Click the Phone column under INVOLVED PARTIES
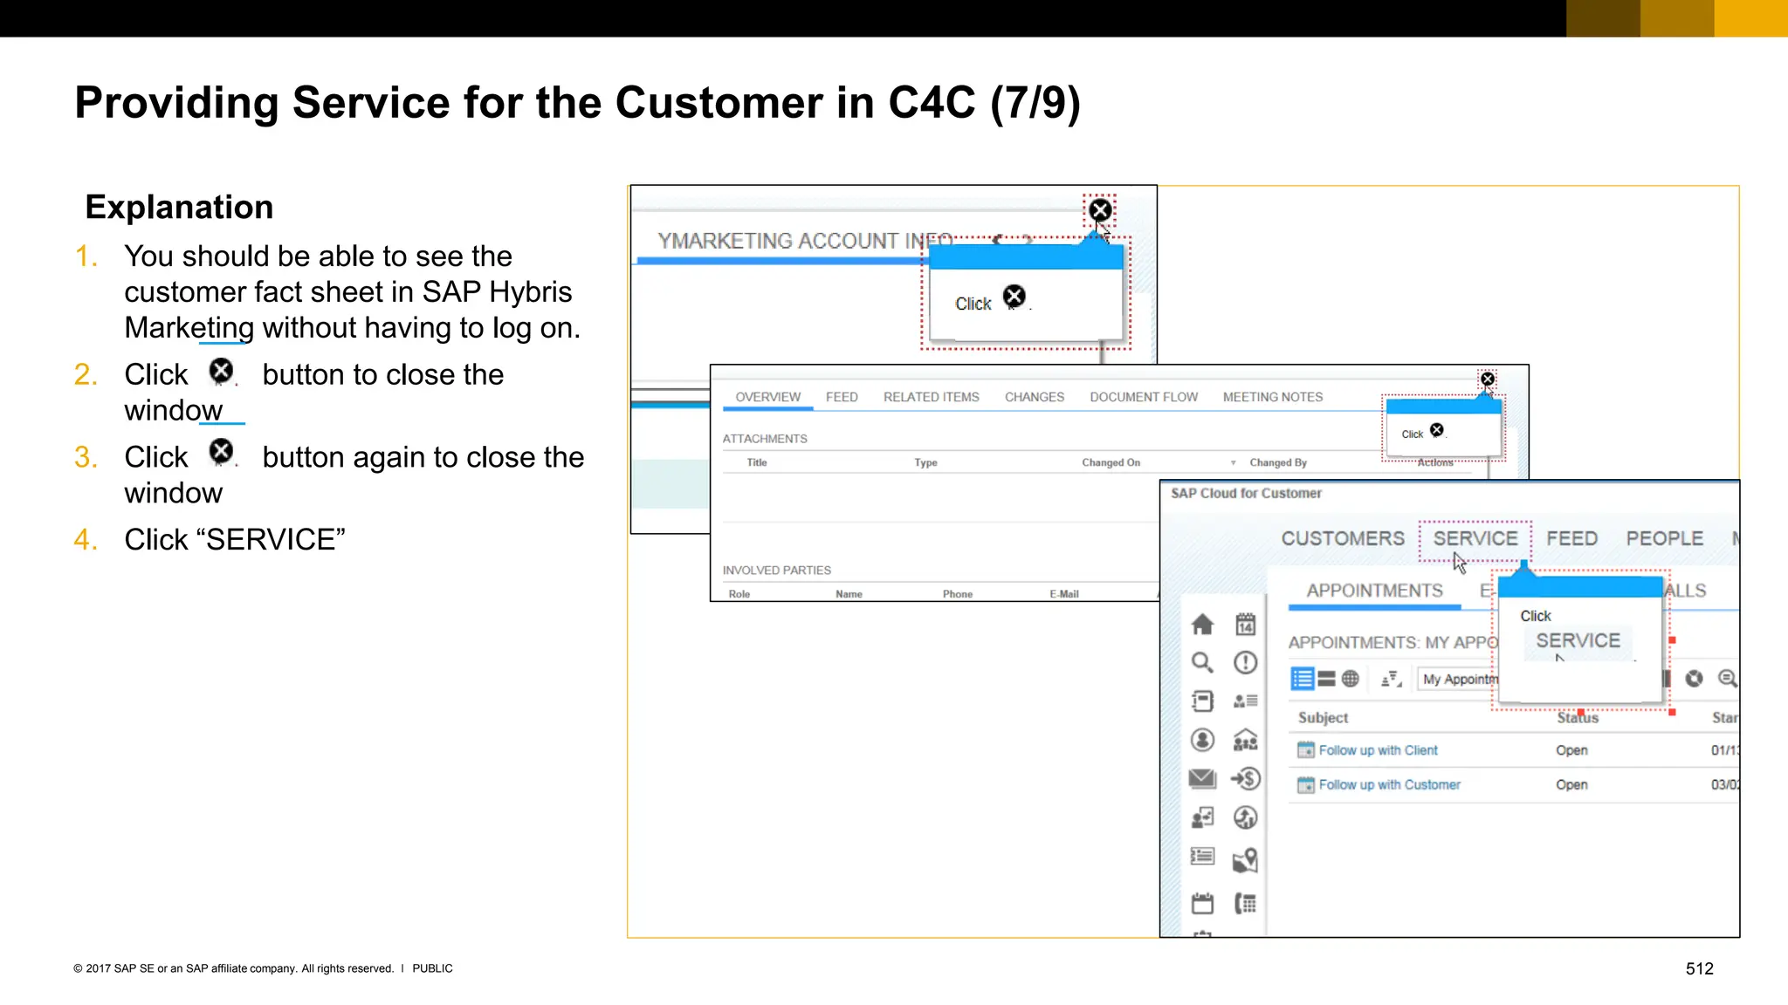 point(958,594)
